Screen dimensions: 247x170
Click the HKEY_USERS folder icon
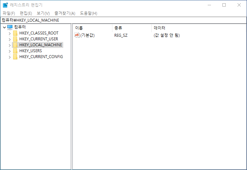15,51
